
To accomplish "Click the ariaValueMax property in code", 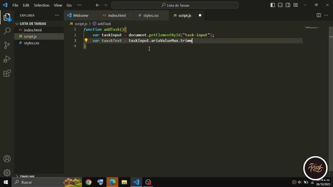I will pyautogui.click(x=164, y=41).
